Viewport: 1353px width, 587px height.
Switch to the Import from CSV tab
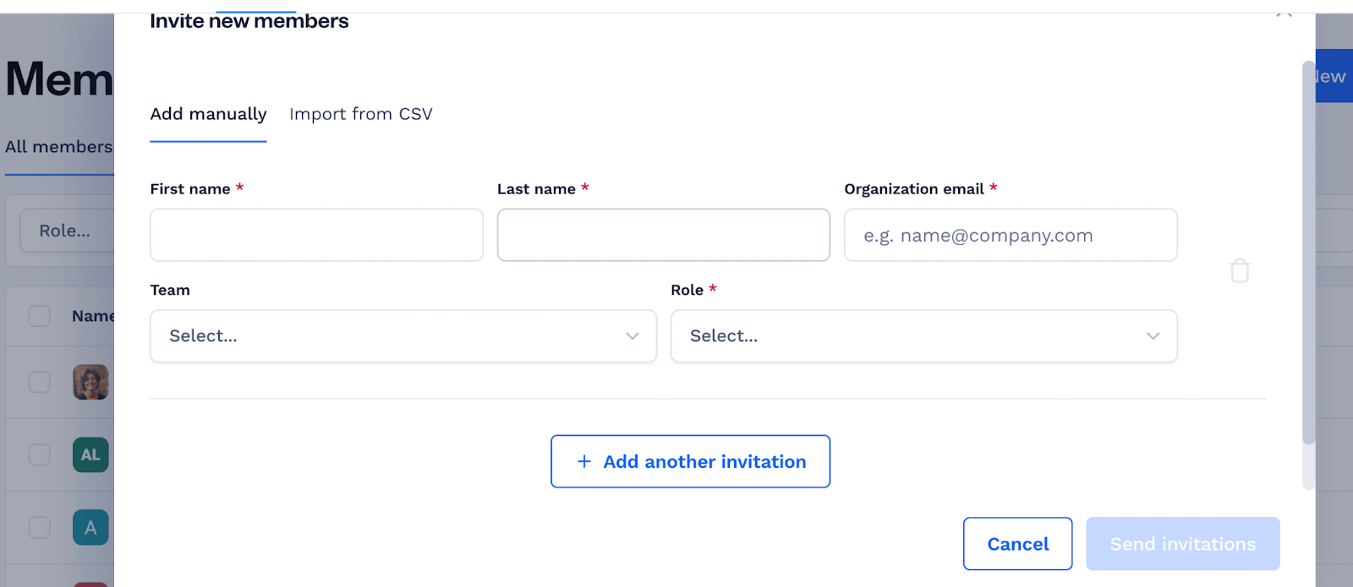tap(361, 114)
